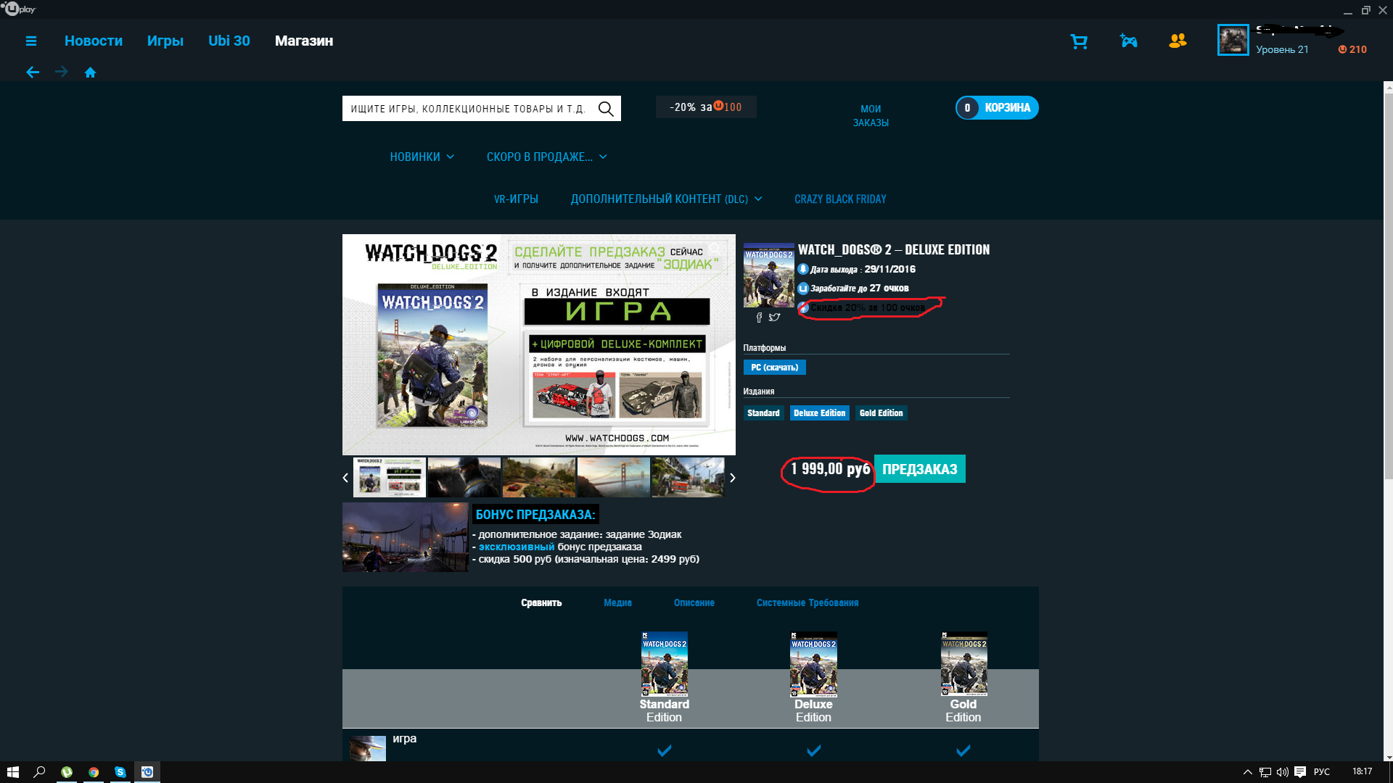Open Описание tab

[694, 603]
